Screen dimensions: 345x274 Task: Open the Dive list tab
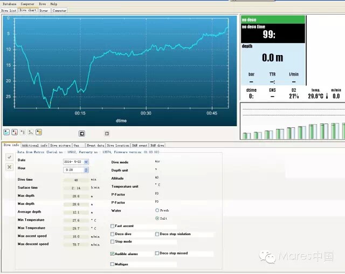click(x=9, y=11)
